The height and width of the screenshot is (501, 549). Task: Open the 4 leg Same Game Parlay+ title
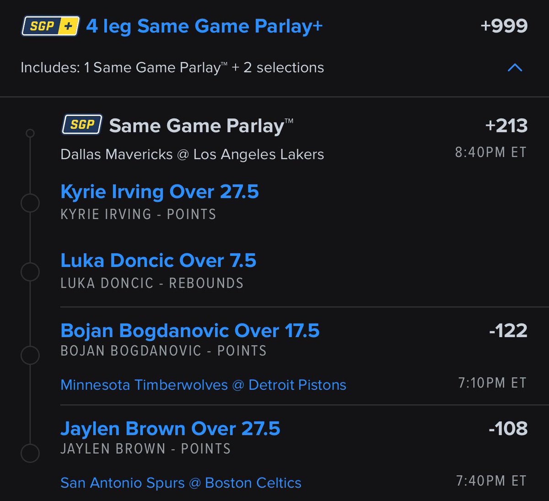coord(205,26)
